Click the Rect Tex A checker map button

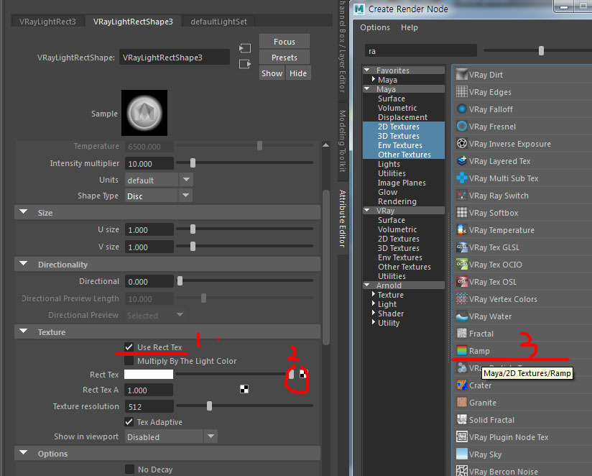coord(244,389)
